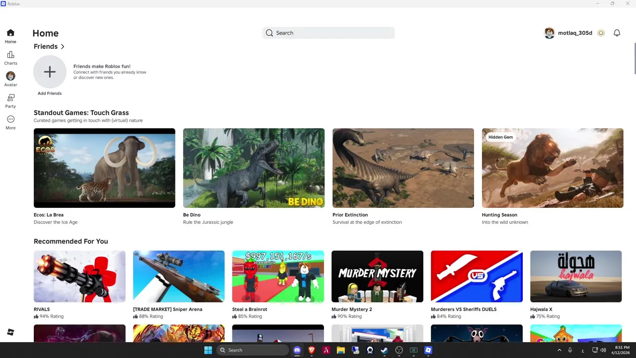Open the Murderers VS Sheriffs DUELS thumbnail
This screenshot has width=636, height=358.
pos(477,276)
